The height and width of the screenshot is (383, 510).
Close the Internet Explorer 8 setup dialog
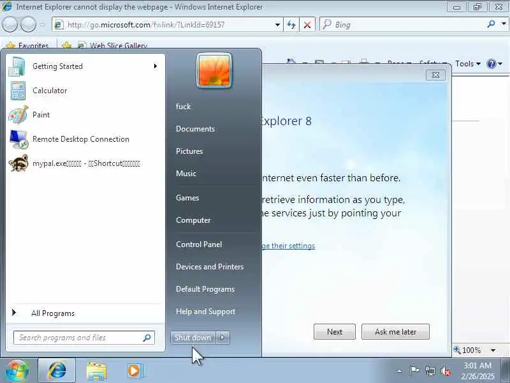click(435, 75)
